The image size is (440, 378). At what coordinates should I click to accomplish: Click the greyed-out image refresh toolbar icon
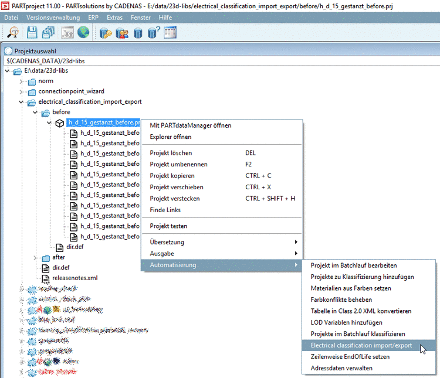[67, 33]
